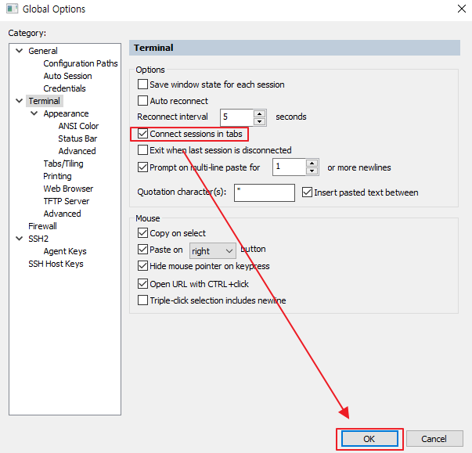Image resolution: width=472 pixels, height=453 pixels.
Task: Select the SSH2 category
Action: coord(38,239)
